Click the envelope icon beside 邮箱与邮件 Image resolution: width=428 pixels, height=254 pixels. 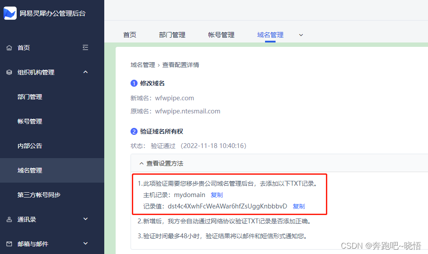point(9,244)
